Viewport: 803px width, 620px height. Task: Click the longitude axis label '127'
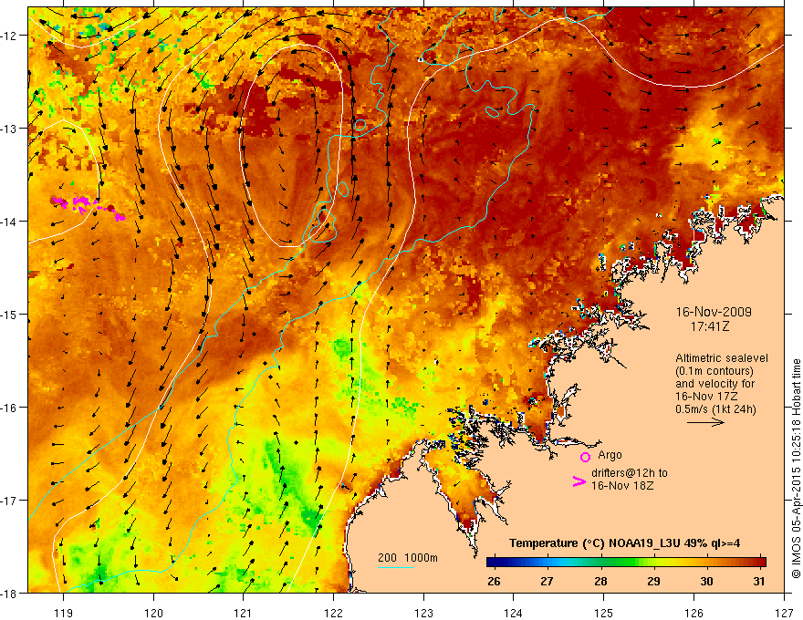784,613
